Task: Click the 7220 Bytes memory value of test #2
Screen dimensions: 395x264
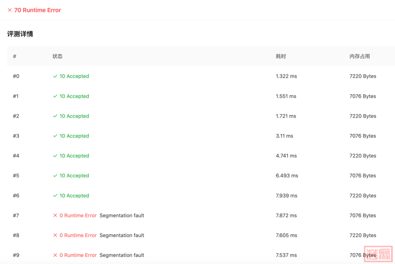Action: [x=362, y=116]
